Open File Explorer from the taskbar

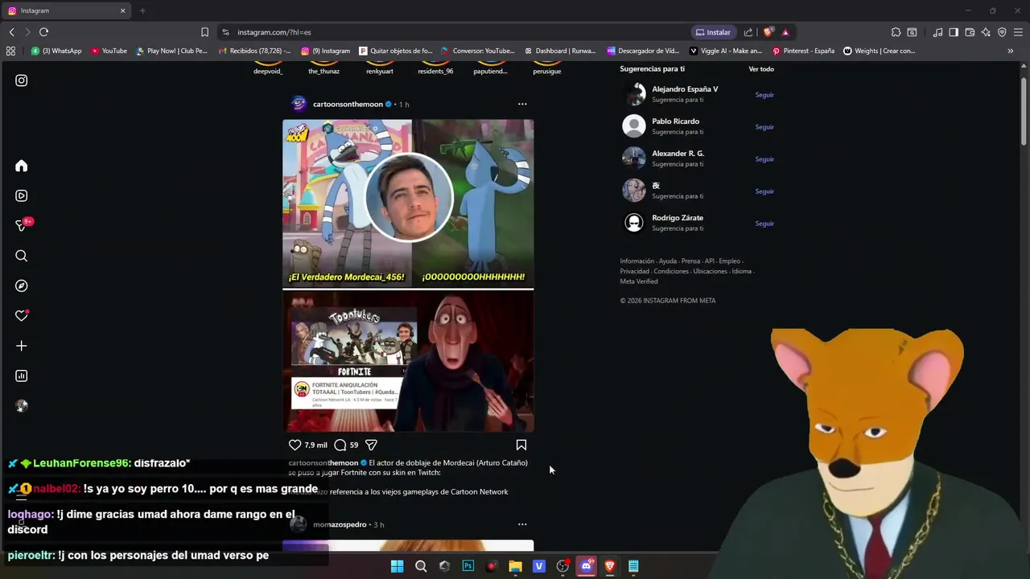click(515, 566)
